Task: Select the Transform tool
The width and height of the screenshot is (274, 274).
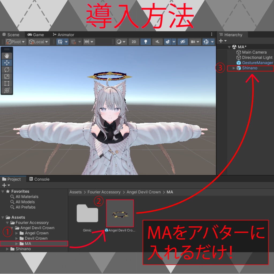Action: [7, 90]
